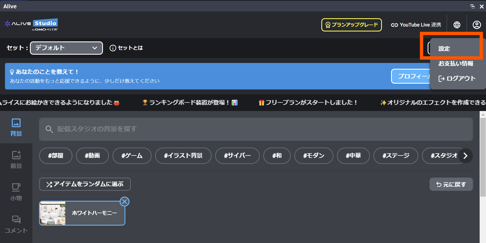The width and height of the screenshot is (486, 243).
Task: Click the プランアップグレード button
Action: coord(351,25)
